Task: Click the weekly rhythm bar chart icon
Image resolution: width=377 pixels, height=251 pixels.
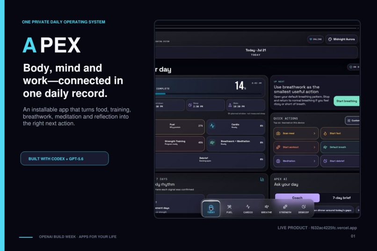Action: tap(262, 179)
